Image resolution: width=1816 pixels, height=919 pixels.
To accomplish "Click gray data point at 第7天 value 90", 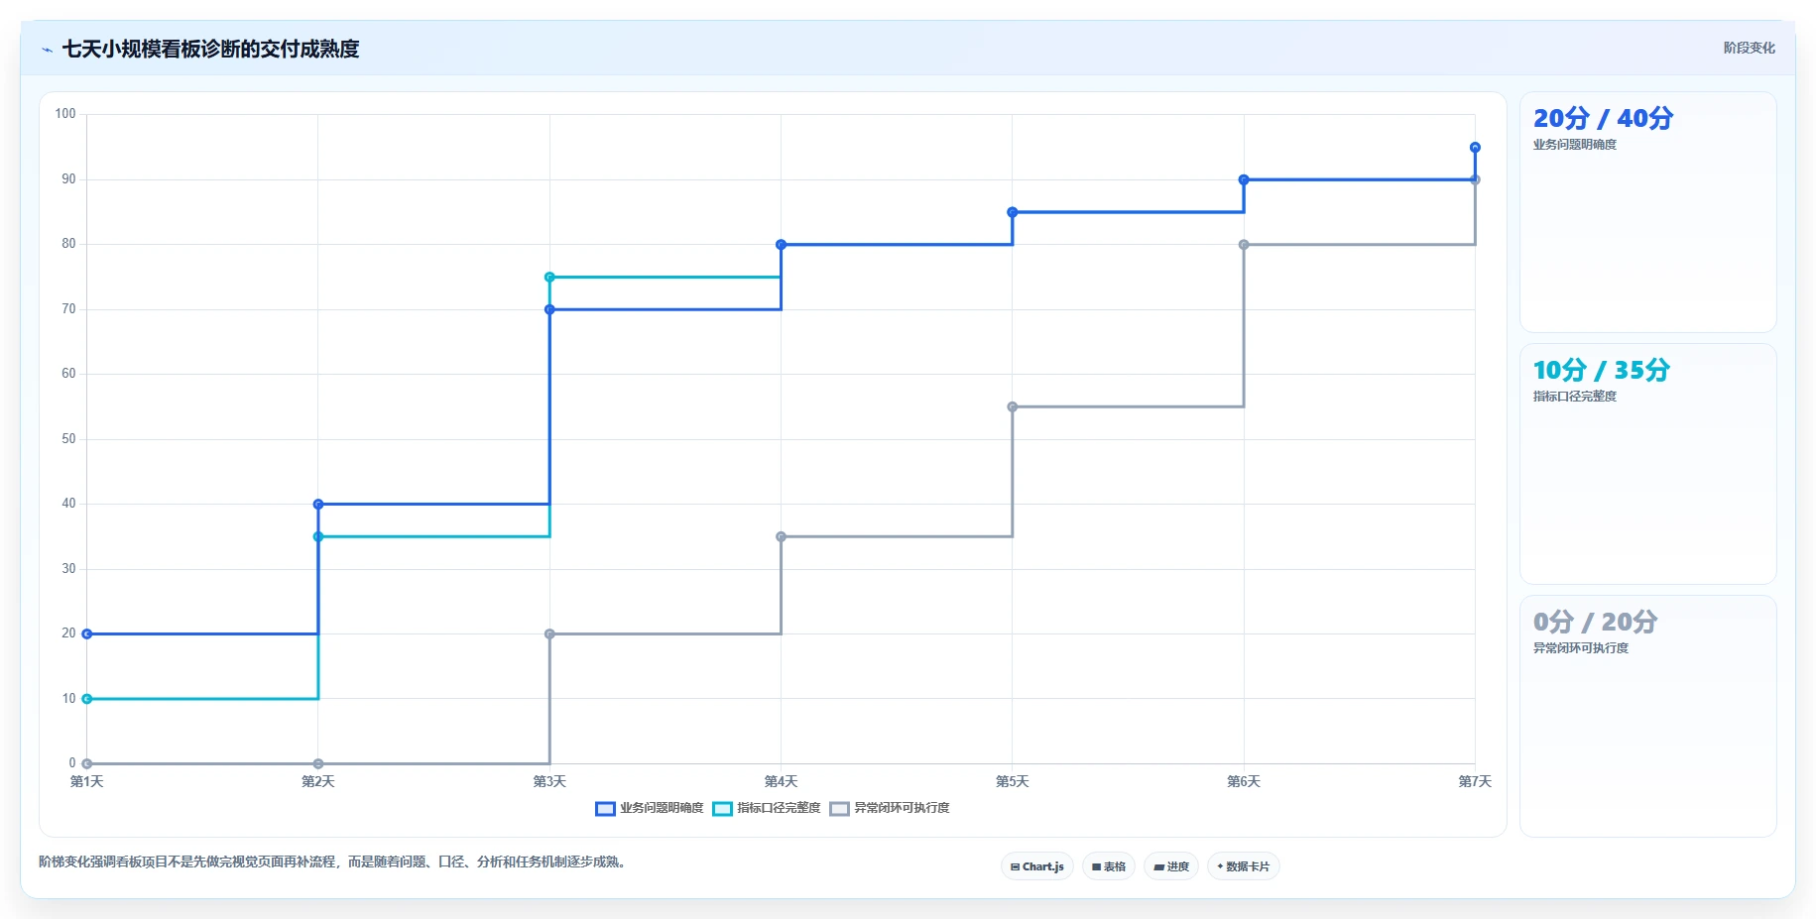I will 1475,179.
